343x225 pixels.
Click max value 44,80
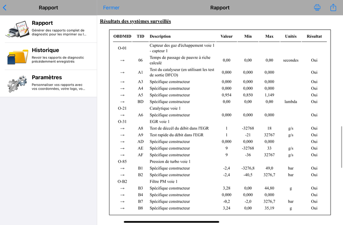click(269, 188)
